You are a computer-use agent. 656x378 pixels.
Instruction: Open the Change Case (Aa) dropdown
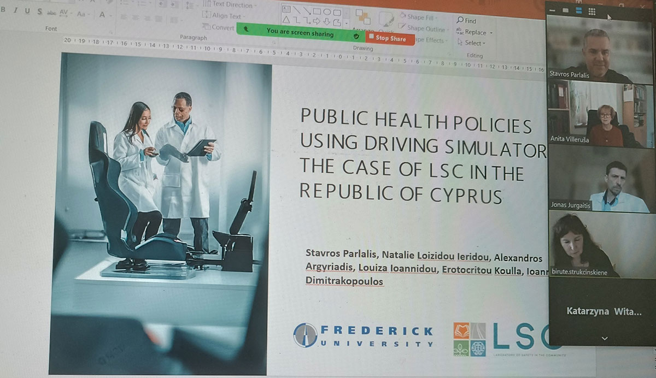pyautogui.click(x=84, y=14)
